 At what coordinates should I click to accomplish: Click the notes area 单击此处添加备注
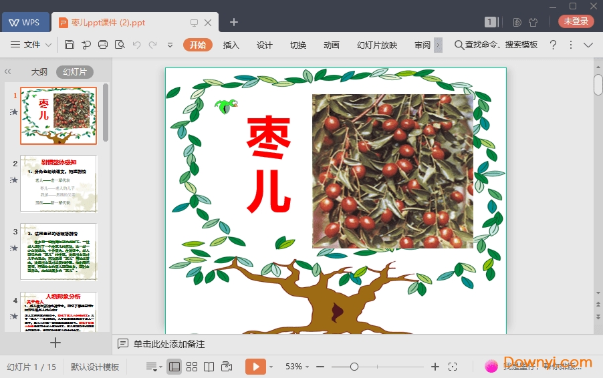click(x=169, y=344)
